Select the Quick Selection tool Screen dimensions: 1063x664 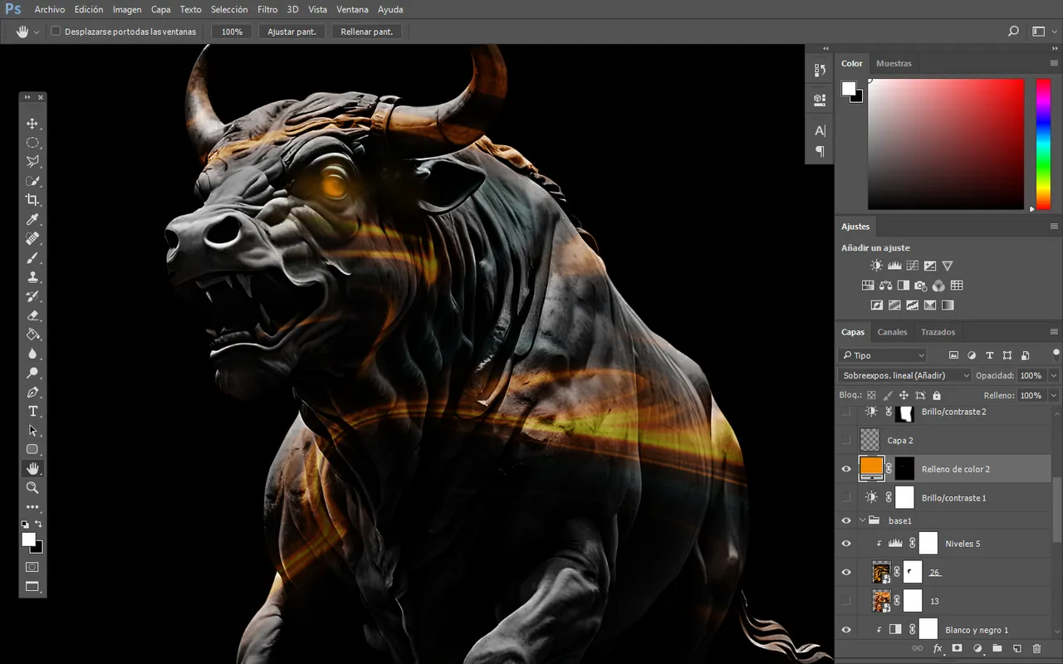[32, 181]
